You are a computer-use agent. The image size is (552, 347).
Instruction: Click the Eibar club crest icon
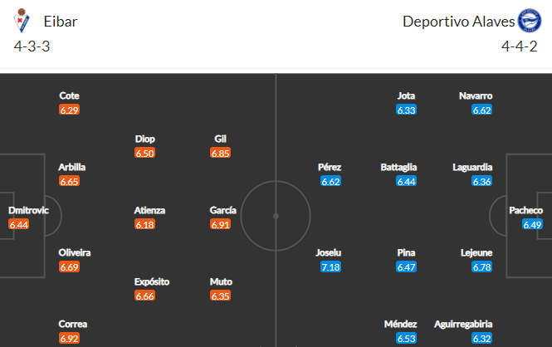22,21
